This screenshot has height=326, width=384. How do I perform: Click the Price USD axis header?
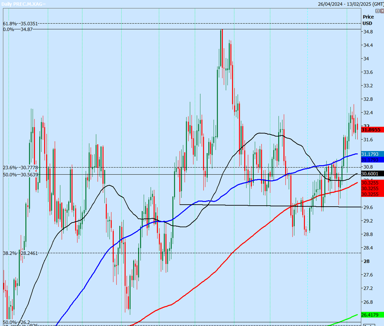367,20
